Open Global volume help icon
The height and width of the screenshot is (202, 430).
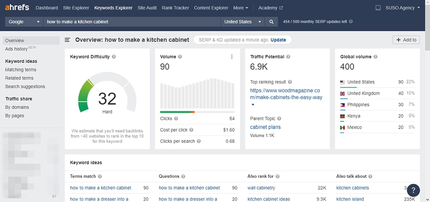pos(375,57)
